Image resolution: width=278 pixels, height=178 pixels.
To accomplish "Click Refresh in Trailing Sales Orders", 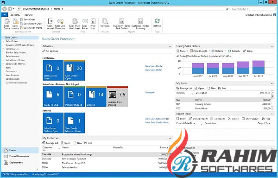I will pyautogui.click(x=234, y=51).
